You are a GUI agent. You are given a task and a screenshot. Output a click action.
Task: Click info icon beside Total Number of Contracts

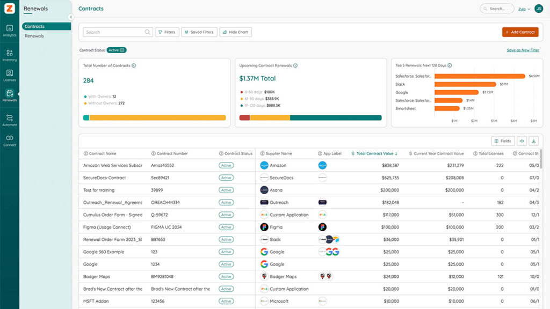tap(134, 65)
